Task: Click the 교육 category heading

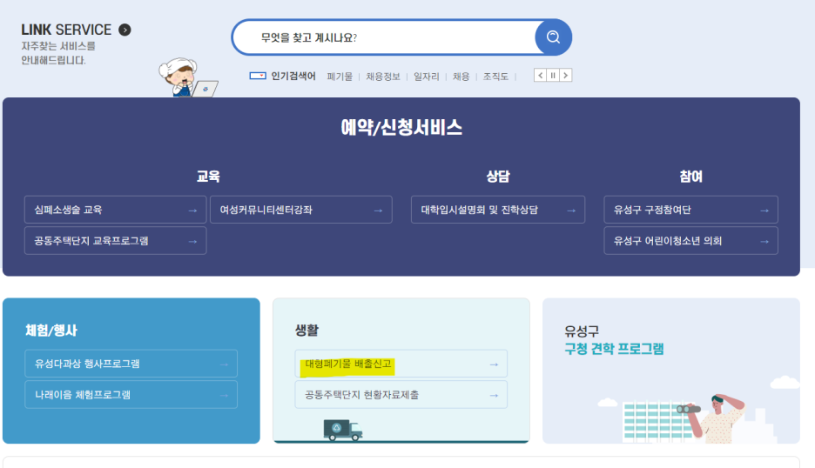Action: coord(208,177)
